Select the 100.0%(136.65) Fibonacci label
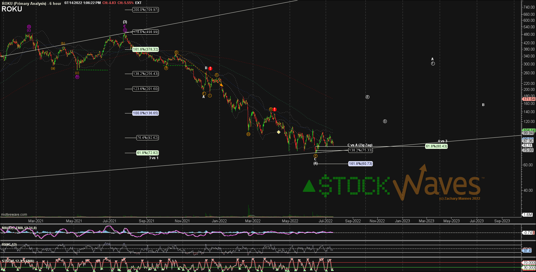 click(x=146, y=113)
